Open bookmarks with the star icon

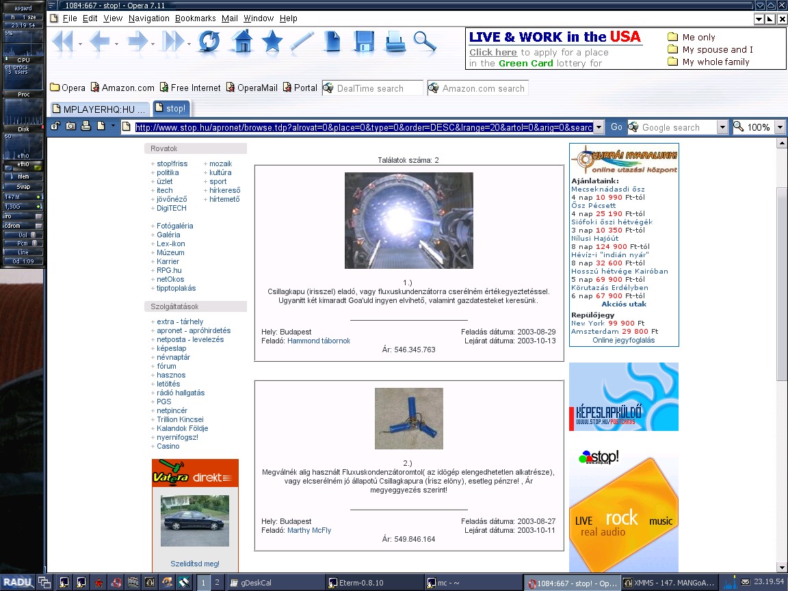pos(272,42)
